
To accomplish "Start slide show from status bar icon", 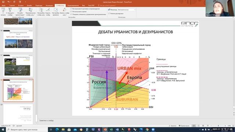I will tap(208, 126).
